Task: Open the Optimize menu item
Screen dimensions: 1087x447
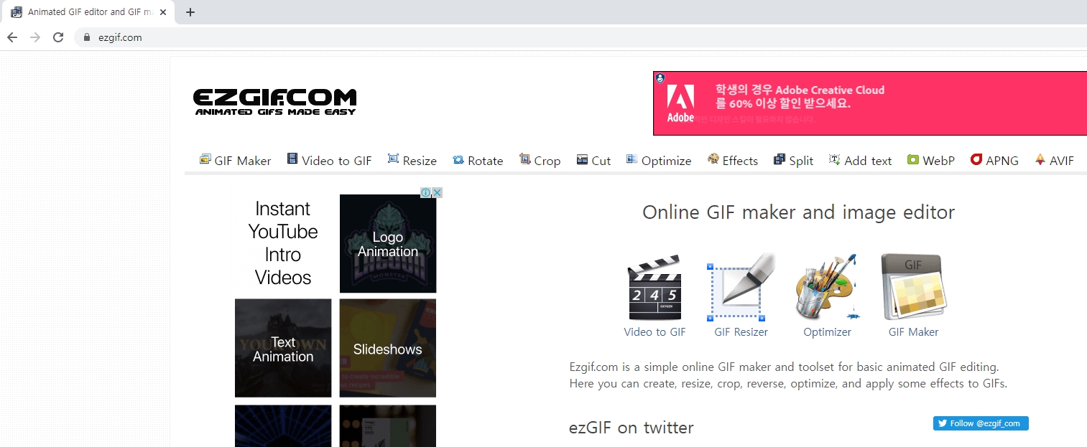Action: pyautogui.click(x=659, y=160)
